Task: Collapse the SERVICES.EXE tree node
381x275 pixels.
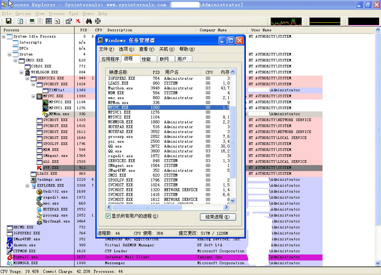Action: (x=27, y=78)
